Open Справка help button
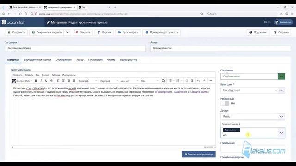 pyautogui.click(x=281, y=32)
